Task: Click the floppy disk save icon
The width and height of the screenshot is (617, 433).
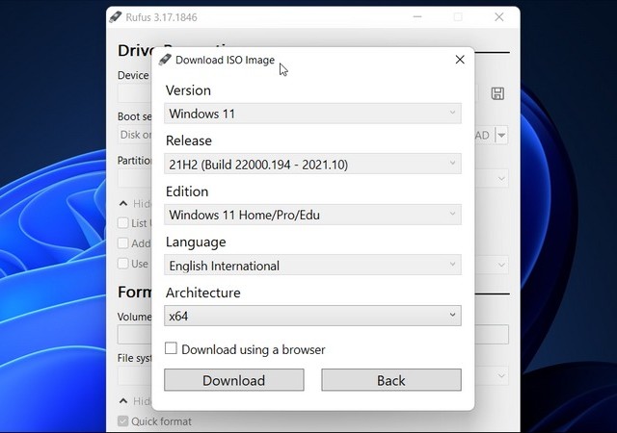Action: [497, 93]
